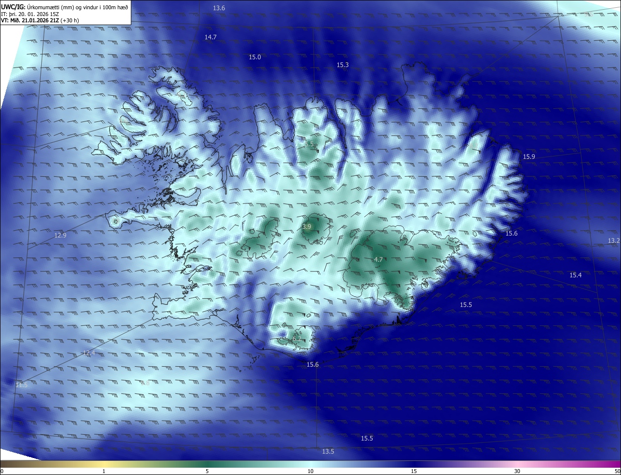The image size is (621, 475).
Task: Click the 12.4 value label on the map
Action: [x=89, y=353]
